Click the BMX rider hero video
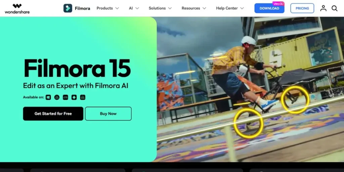 [x=250, y=89]
